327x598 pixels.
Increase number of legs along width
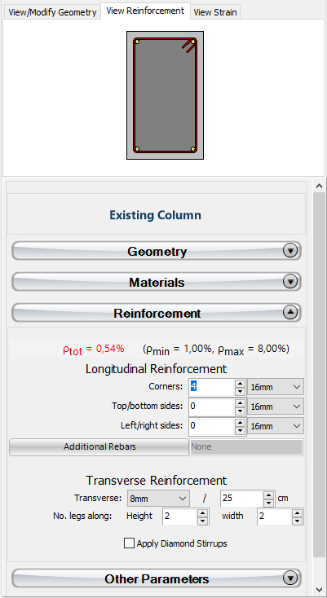297,513
